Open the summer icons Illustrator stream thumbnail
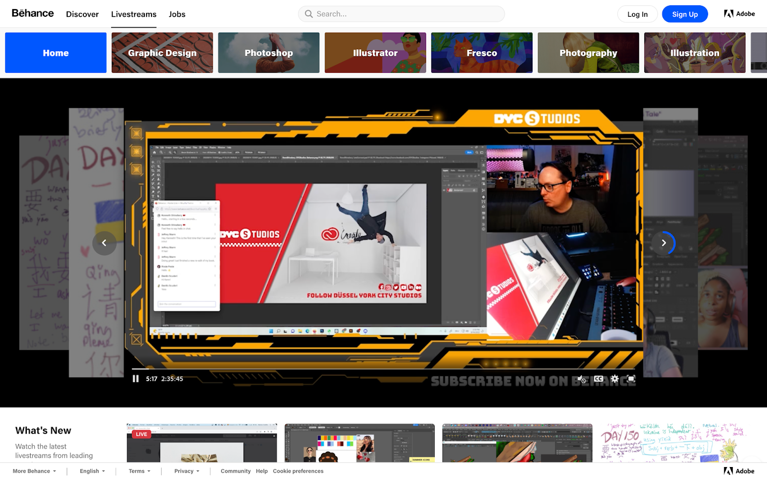The height and width of the screenshot is (479, 767). point(360,443)
